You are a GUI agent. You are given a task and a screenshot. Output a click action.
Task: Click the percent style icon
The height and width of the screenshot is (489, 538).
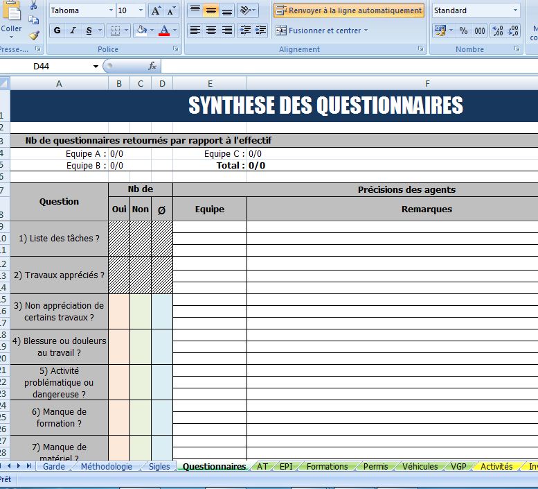463,31
